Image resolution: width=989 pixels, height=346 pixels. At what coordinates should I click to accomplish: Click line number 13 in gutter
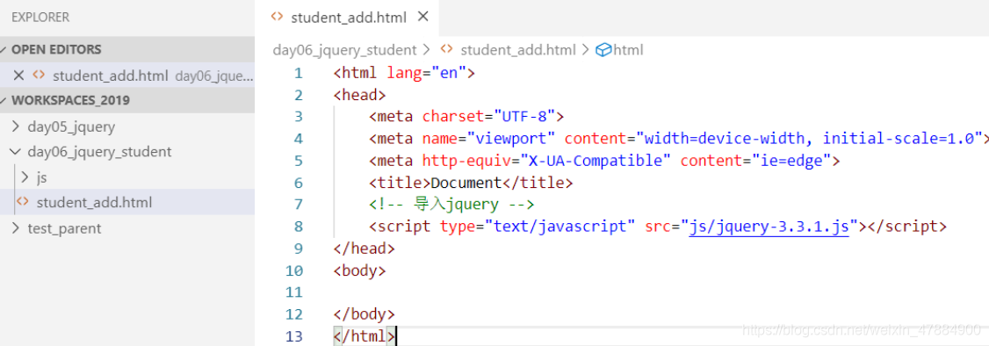point(294,336)
